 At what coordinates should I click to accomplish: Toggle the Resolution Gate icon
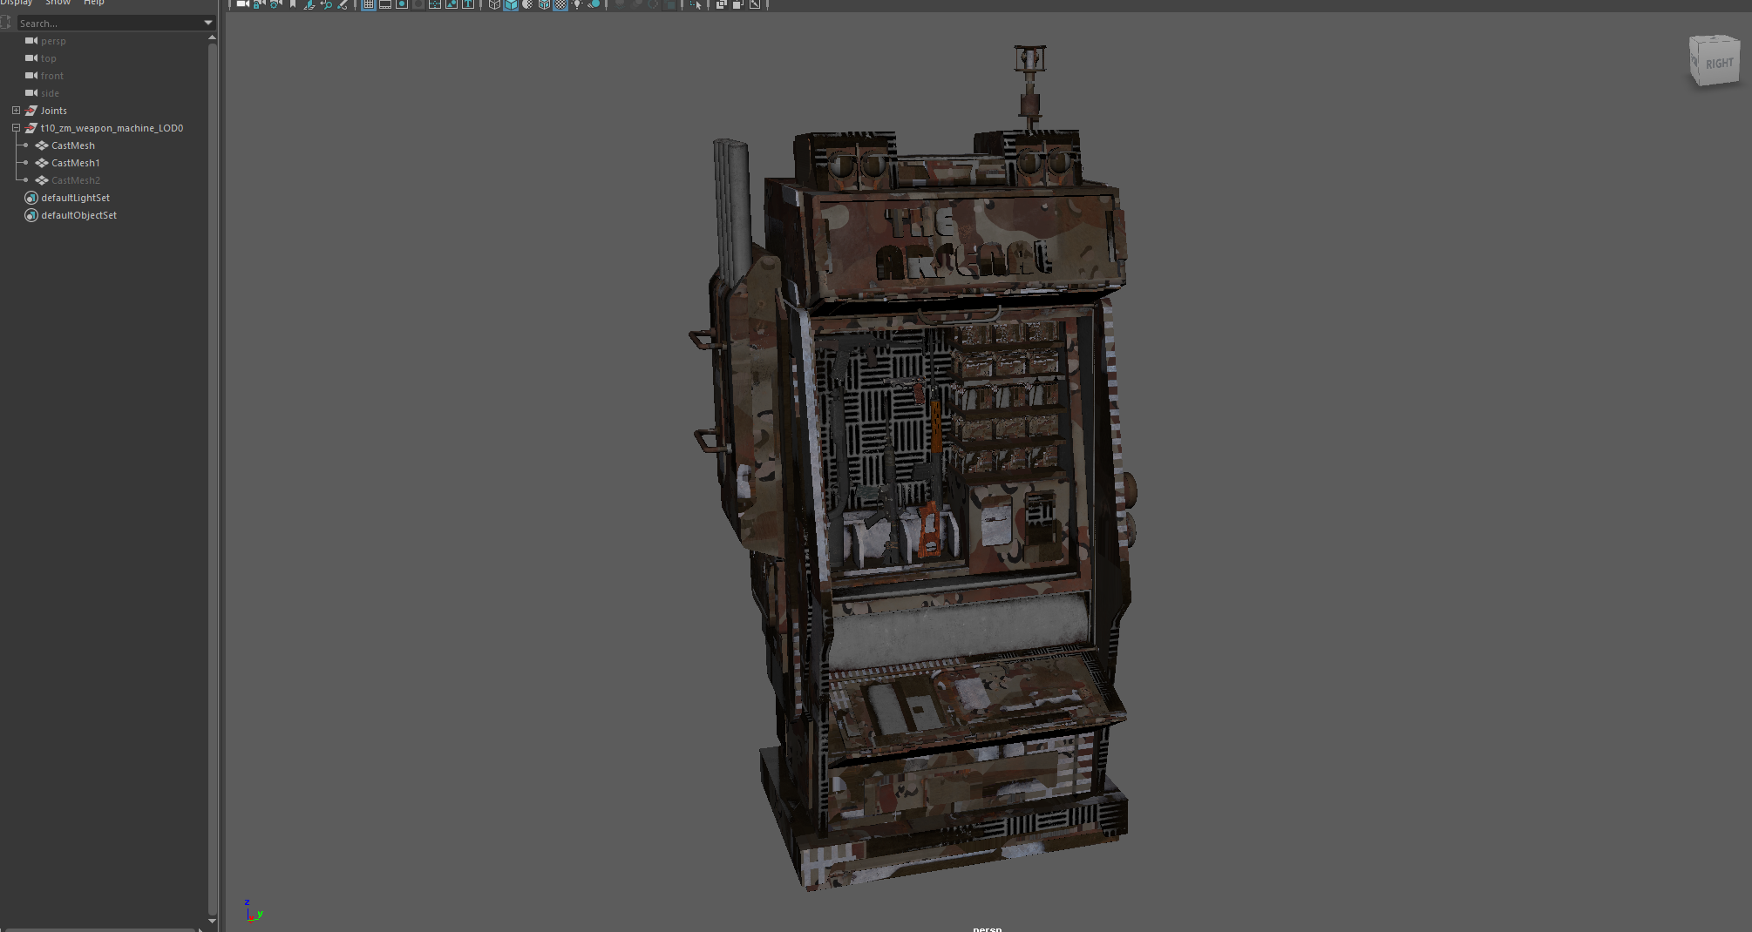402,4
